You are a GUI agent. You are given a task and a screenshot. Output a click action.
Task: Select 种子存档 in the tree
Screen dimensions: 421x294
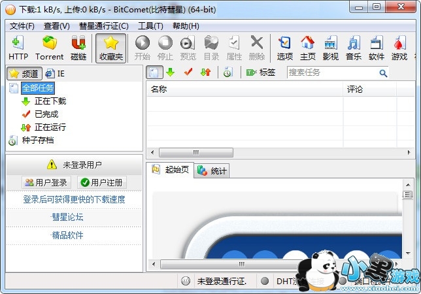click(38, 140)
